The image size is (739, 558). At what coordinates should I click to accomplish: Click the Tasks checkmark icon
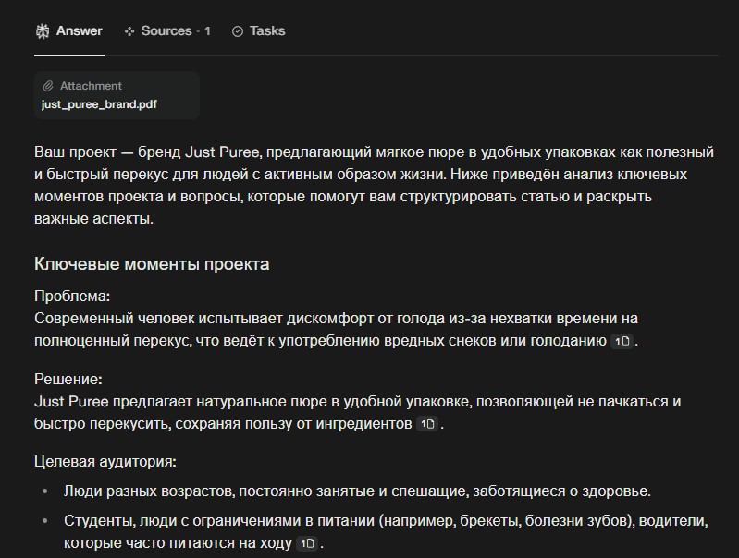click(238, 31)
